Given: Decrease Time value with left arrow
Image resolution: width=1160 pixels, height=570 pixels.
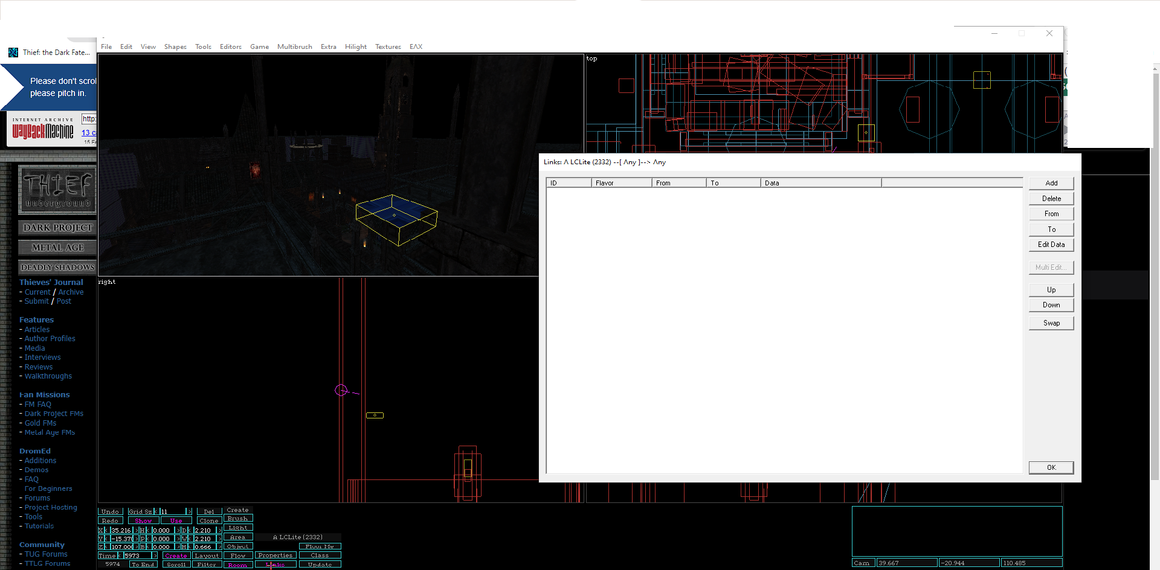Looking at the screenshot, I should [x=120, y=556].
